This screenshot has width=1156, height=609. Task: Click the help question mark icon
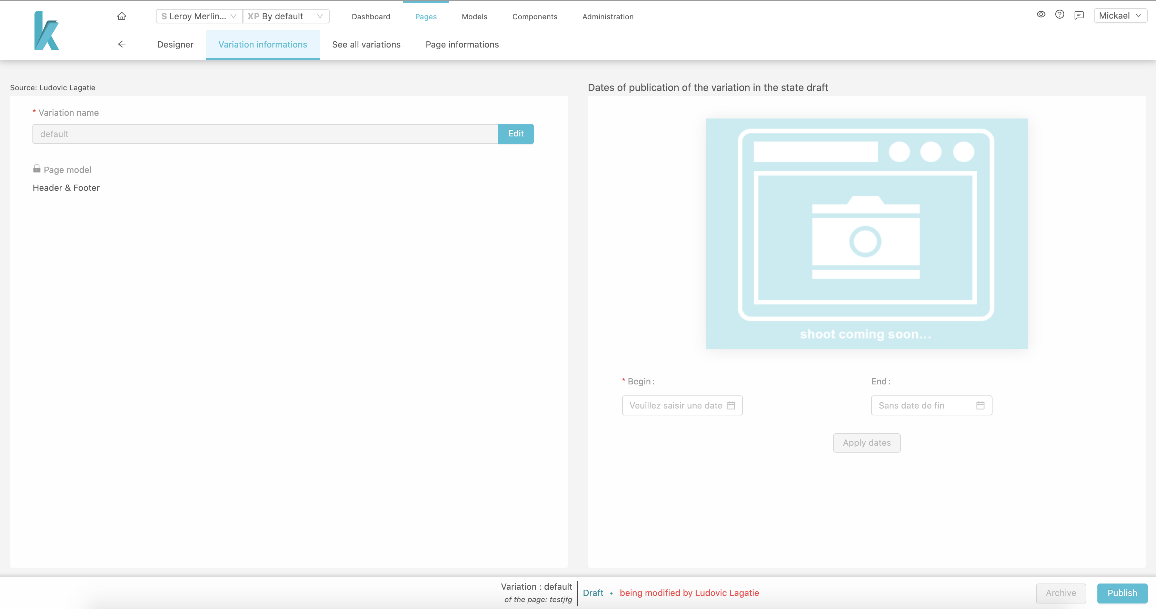pyautogui.click(x=1060, y=16)
